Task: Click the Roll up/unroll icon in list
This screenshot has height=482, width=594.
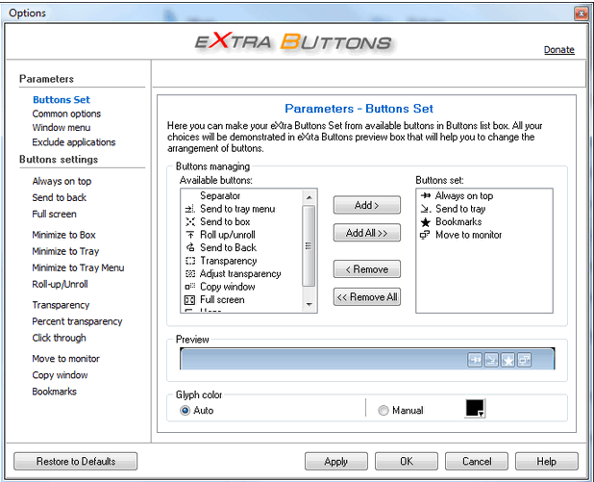Action: (x=189, y=235)
